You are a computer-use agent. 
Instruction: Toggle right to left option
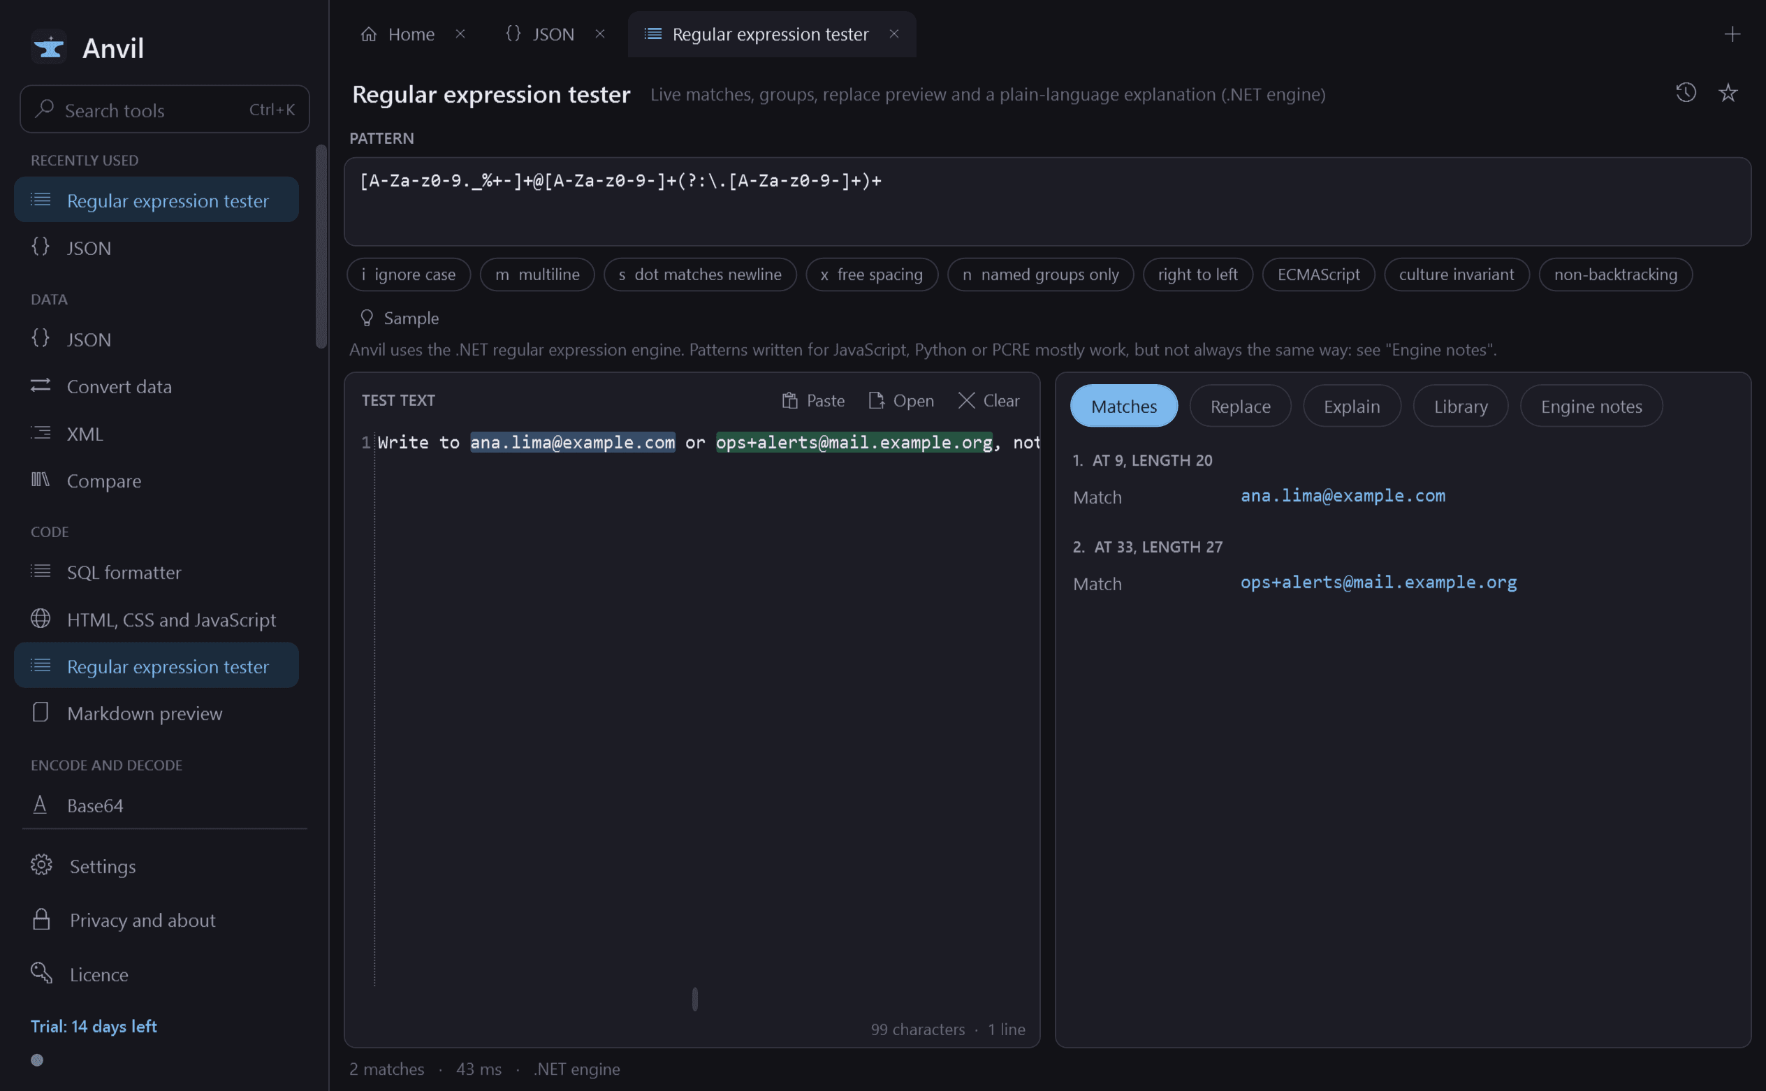1198,274
